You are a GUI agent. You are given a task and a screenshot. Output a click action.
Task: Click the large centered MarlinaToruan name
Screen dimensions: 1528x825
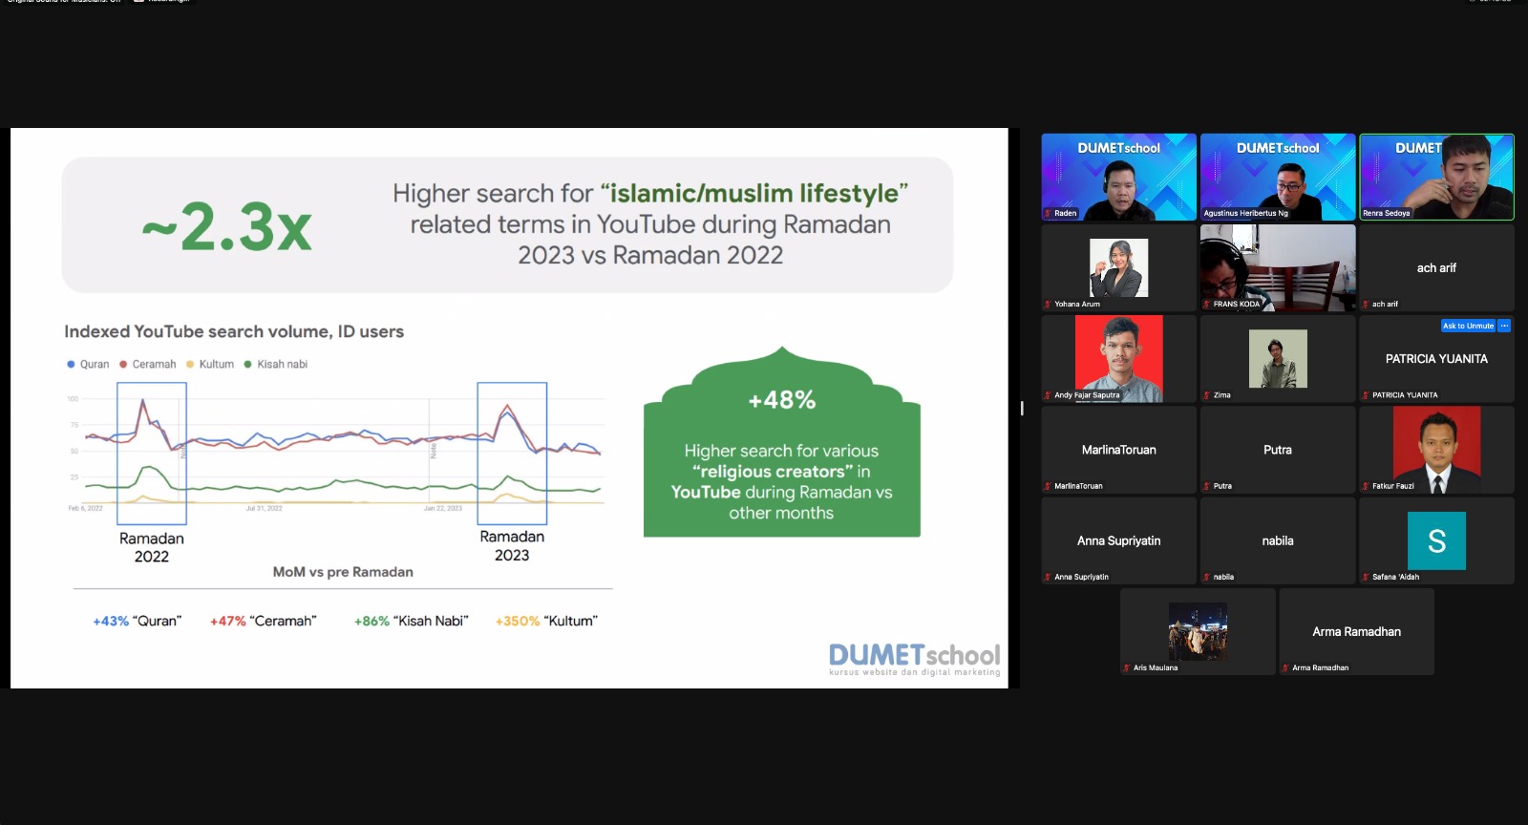[1119, 450]
